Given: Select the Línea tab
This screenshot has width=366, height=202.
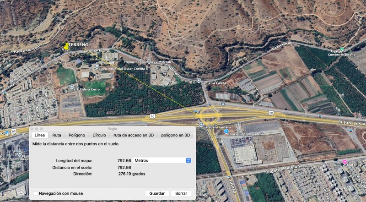Looking at the screenshot, I should (40, 135).
